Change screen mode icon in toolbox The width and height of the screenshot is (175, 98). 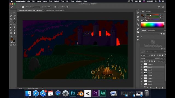point(14,45)
